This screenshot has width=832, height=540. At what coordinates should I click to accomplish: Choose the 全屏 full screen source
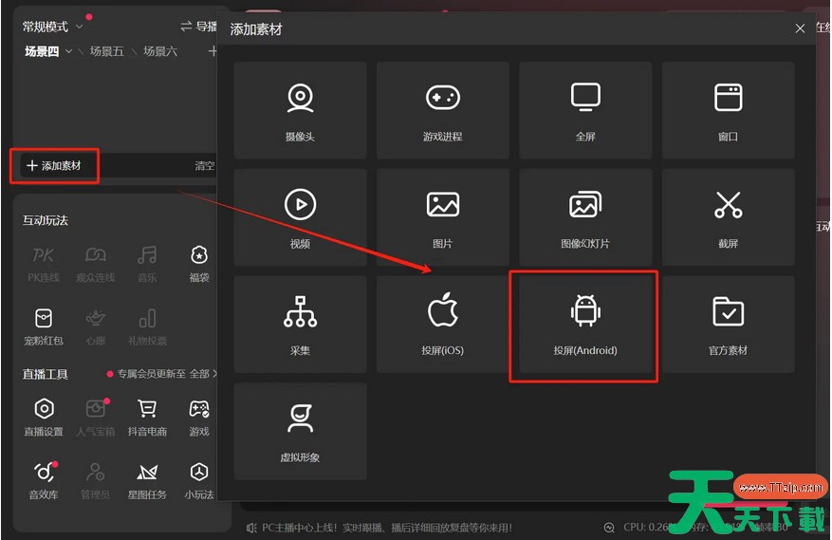point(585,110)
